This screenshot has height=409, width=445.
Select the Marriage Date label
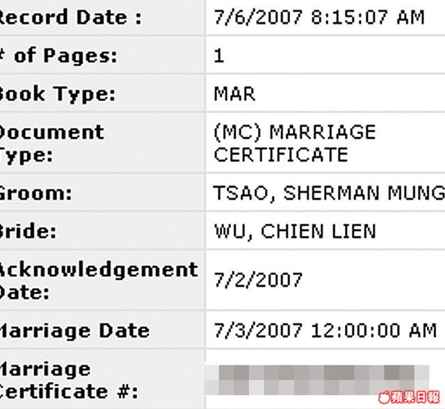click(x=74, y=331)
